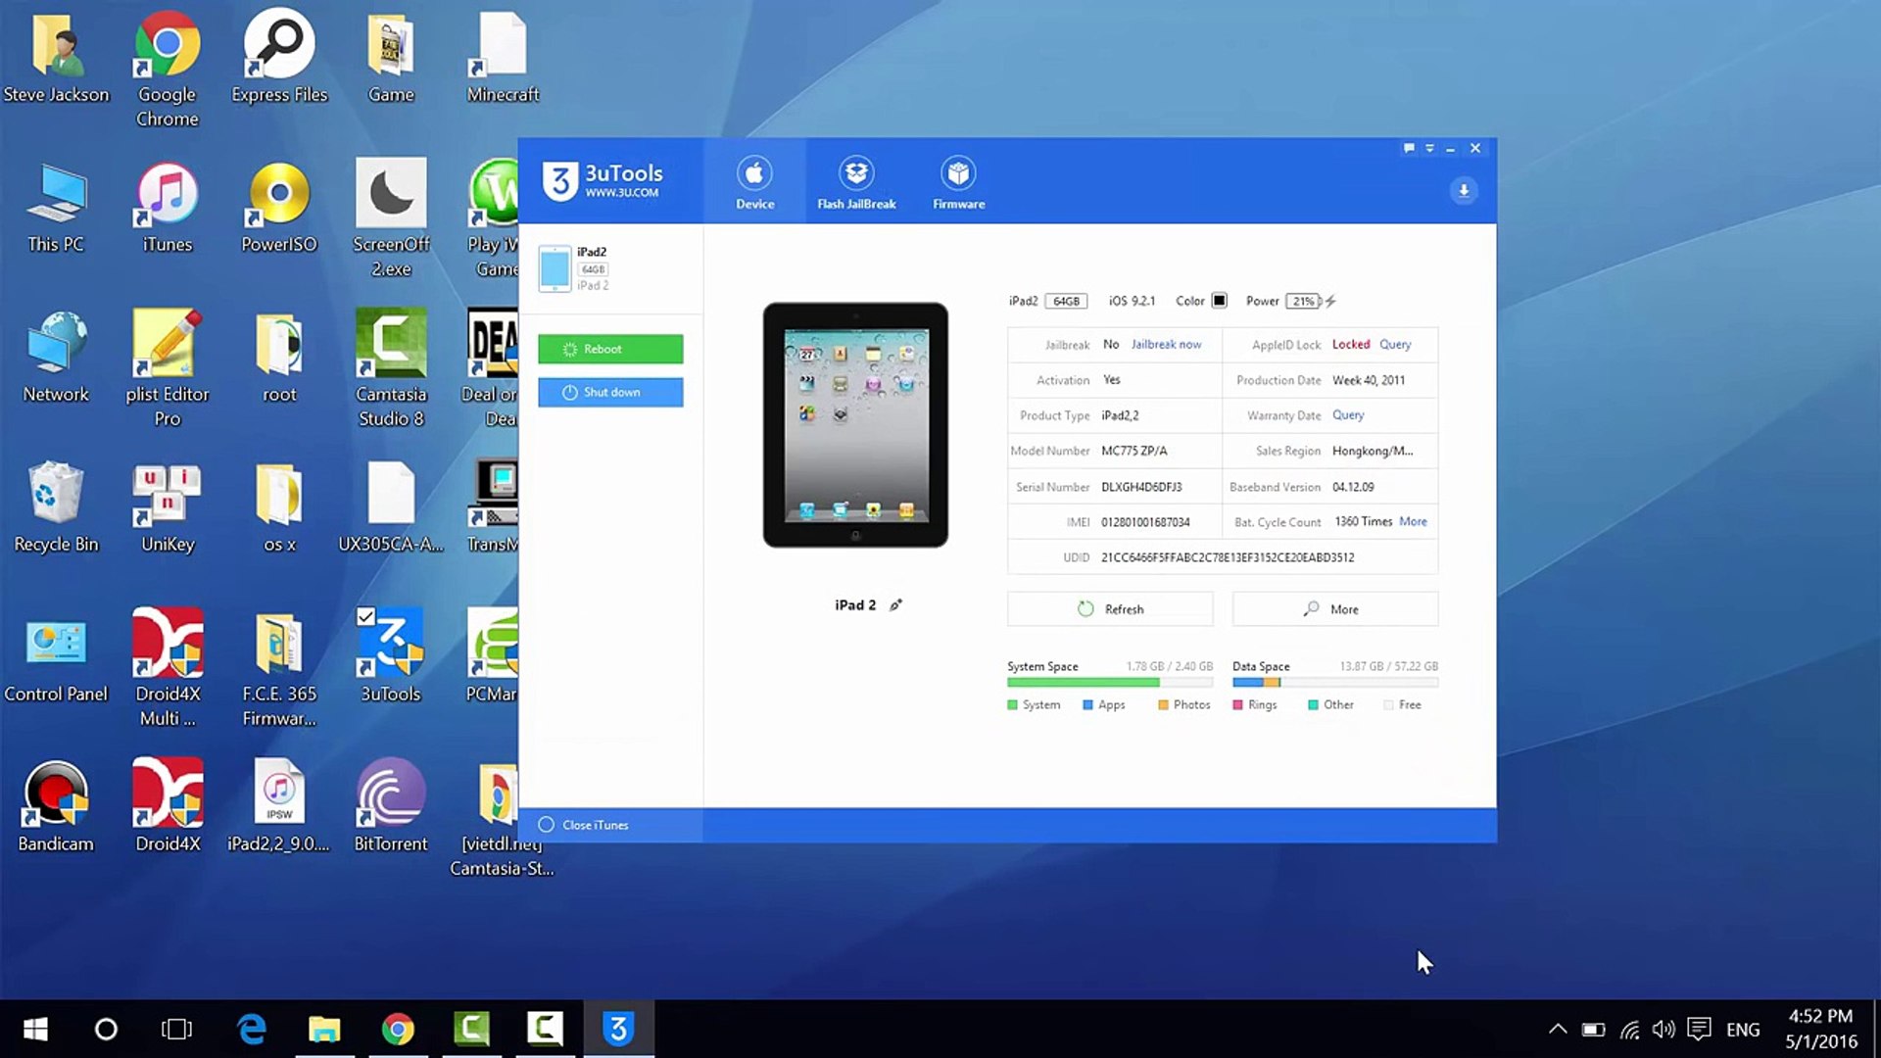Select iPad2 64GB device in sidebar
Screen dimensions: 1881x1058
[610, 268]
